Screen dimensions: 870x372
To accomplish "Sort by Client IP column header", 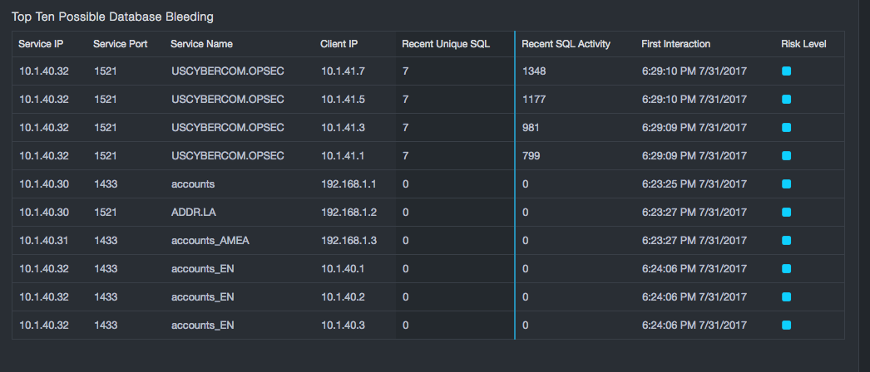I will pos(339,44).
